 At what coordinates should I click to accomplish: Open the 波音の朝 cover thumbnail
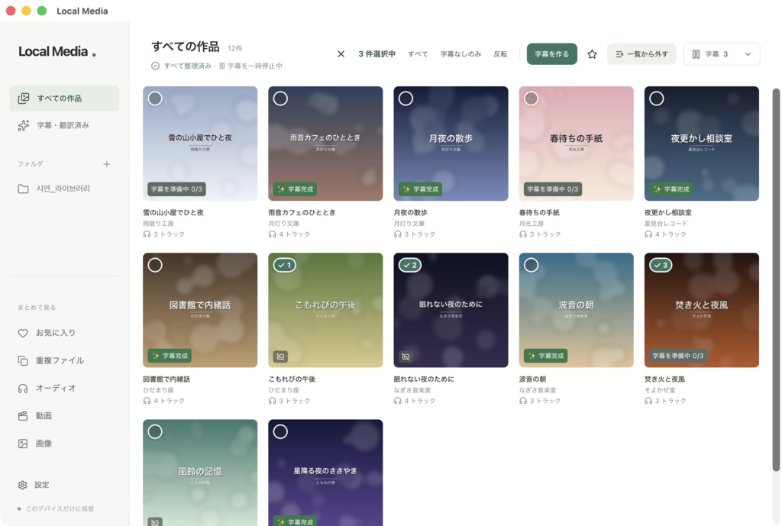click(x=576, y=310)
